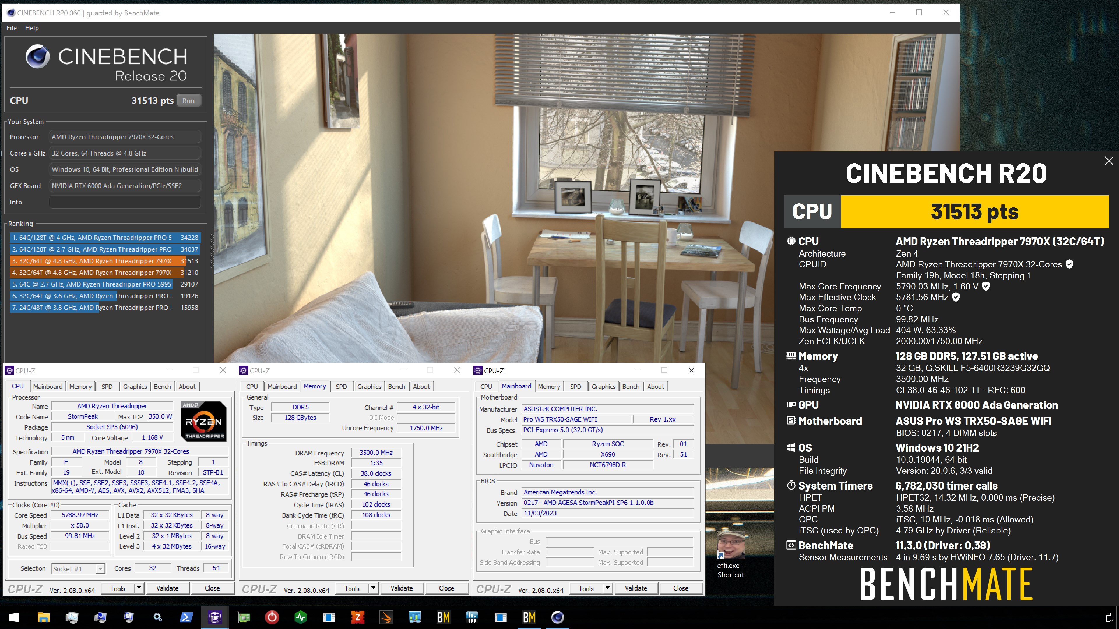Click Close in the CPU-Z CPU window
Image resolution: width=1119 pixels, height=629 pixels.
(x=212, y=588)
